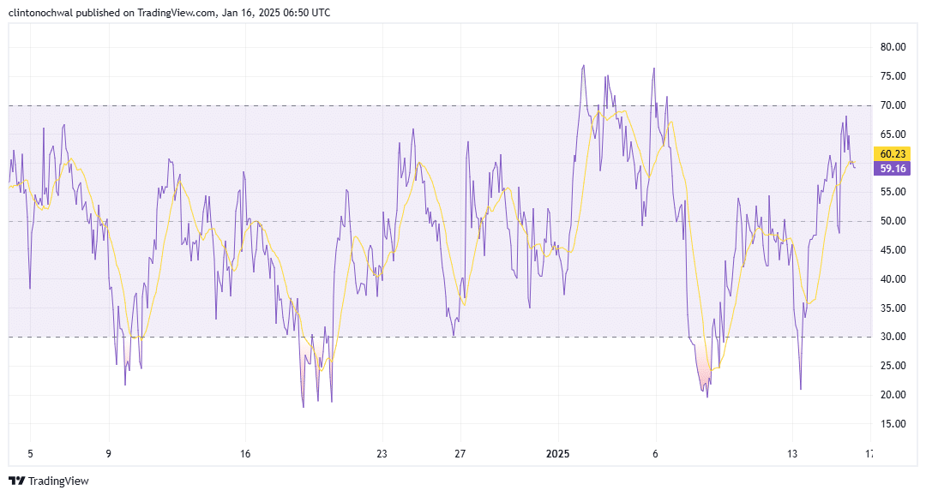
Task: Click the 20.00 price axis label
Action: point(893,395)
